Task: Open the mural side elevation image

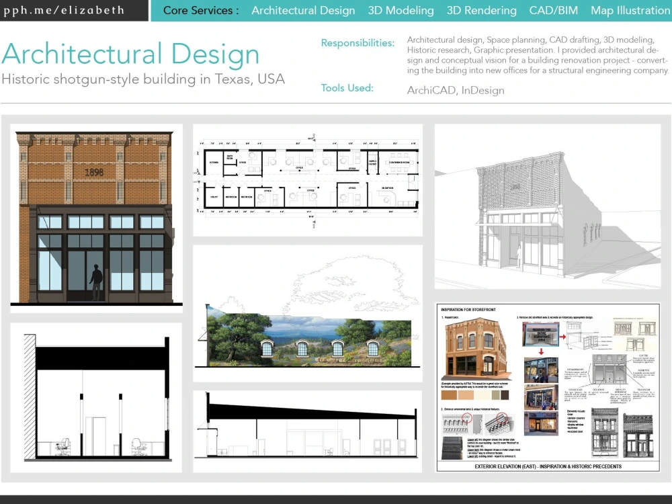Action: [308, 313]
